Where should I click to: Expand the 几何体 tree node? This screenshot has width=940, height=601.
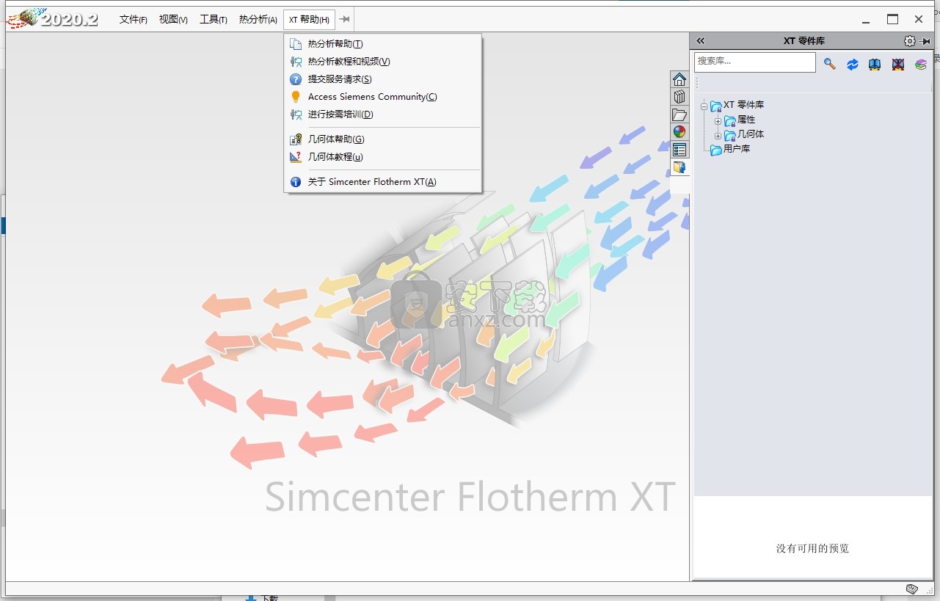[718, 135]
